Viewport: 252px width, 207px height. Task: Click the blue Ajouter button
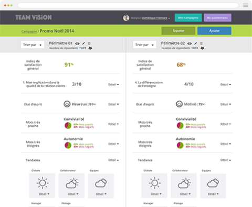tap(214, 30)
